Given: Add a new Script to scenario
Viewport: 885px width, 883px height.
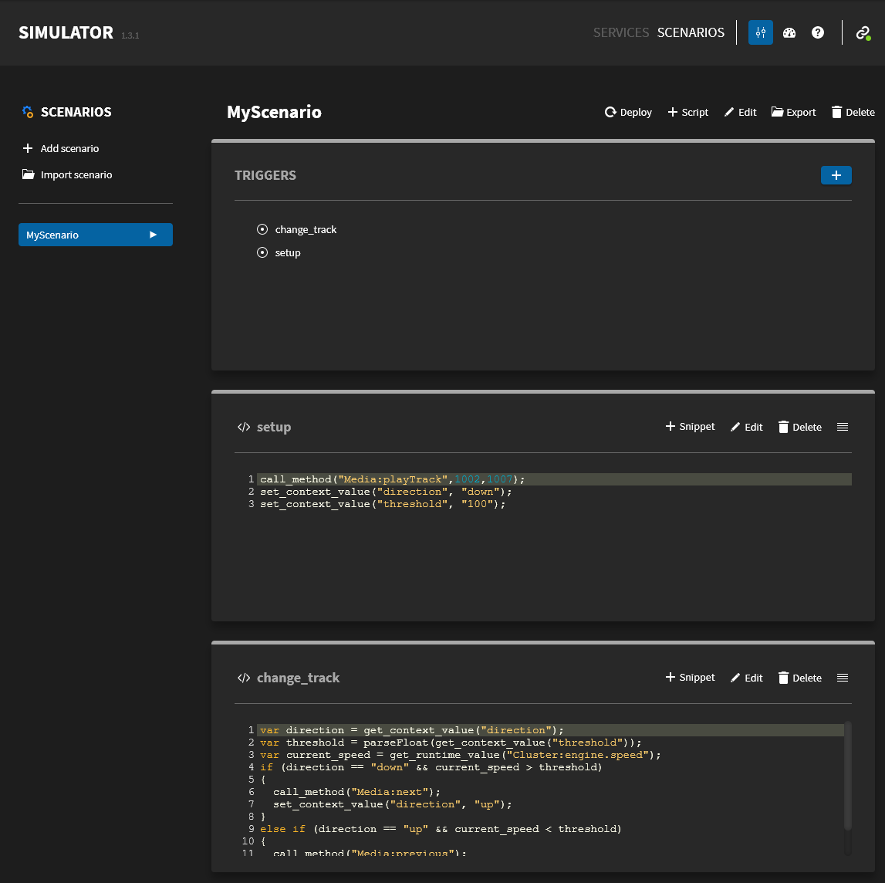Looking at the screenshot, I should (x=687, y=112).
